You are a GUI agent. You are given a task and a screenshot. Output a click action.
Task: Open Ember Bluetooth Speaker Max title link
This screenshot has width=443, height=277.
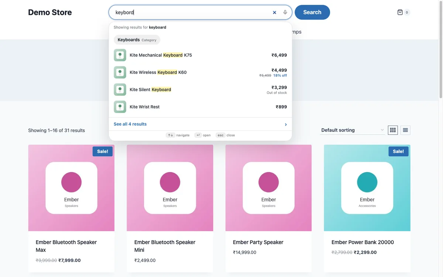[66, 246]
